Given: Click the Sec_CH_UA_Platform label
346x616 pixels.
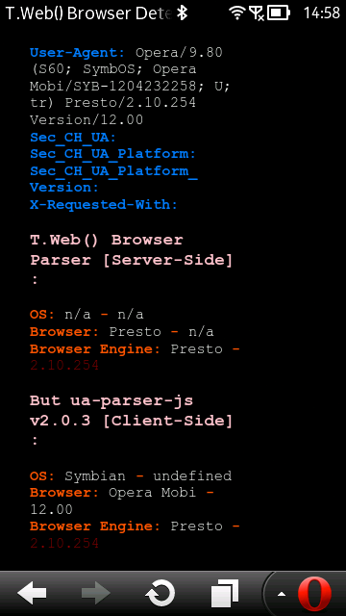Looking at the screenshot, I should point(112,154).
